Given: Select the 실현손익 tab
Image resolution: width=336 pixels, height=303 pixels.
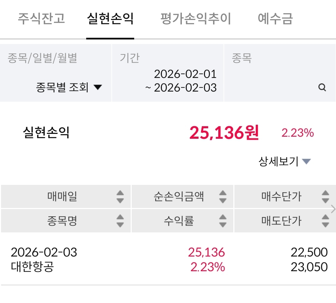Looking at the screenshot, I should click(x=110, y=19).
